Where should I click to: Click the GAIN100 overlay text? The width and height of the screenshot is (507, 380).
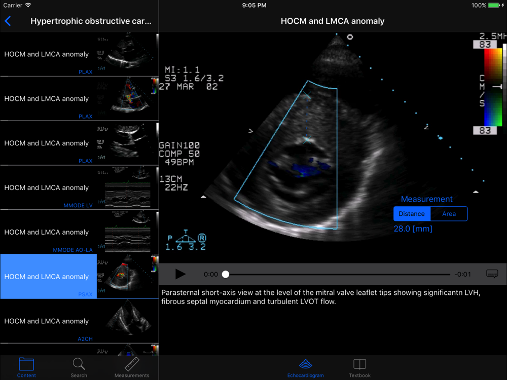[179, 145]
